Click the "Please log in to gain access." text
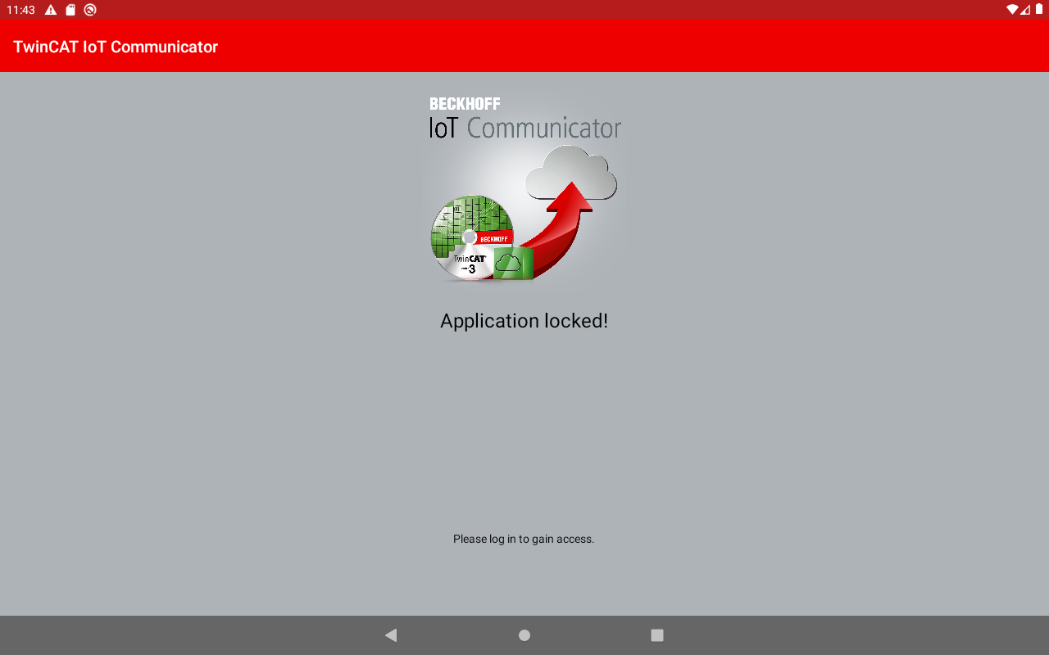Image resolution: width=1049 pixels, height=655 pixels. 524,539
